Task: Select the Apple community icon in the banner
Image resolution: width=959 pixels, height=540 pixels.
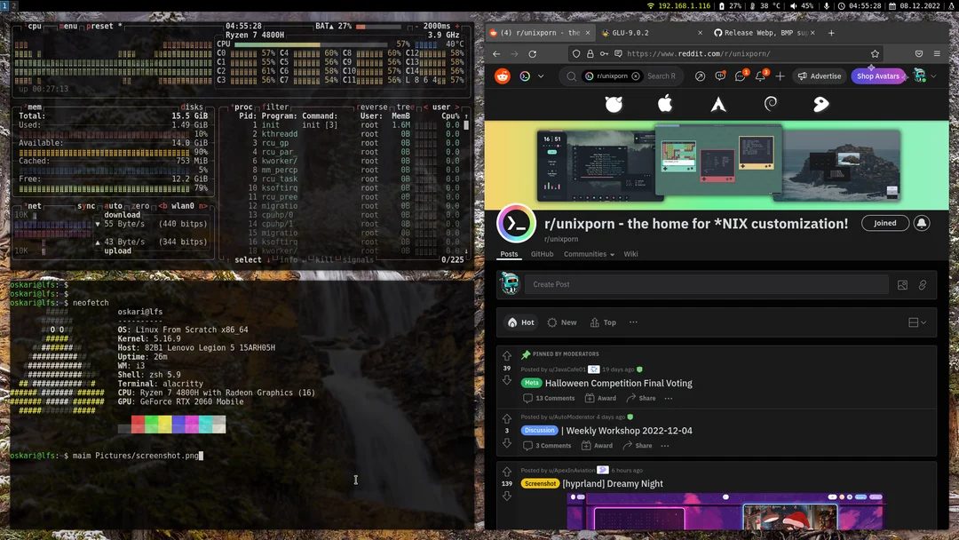Action: click(667, 104)
